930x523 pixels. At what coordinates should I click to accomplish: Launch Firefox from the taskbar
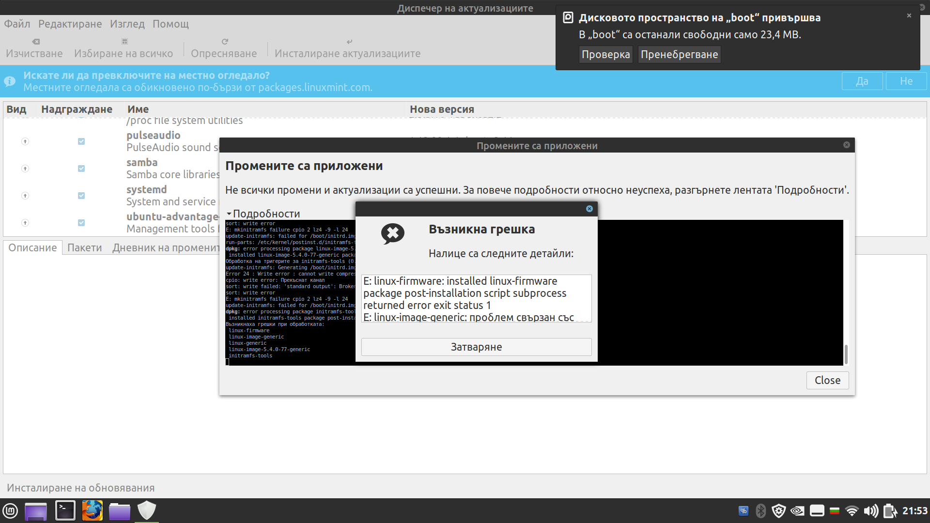92,510
